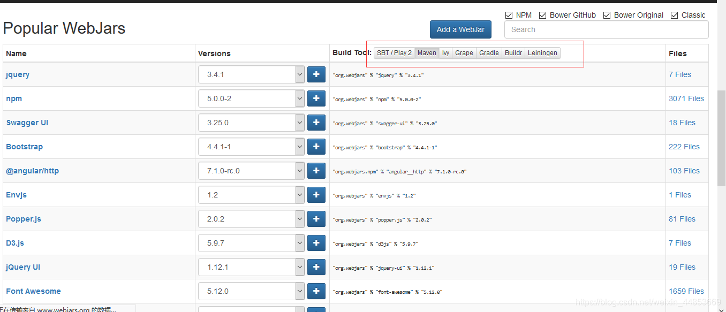Toggle the Bower Original checkbox

coord(607,15)
